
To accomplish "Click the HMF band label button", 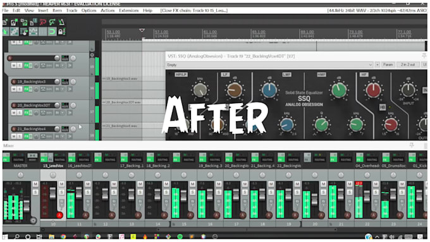I will [321, 75].
